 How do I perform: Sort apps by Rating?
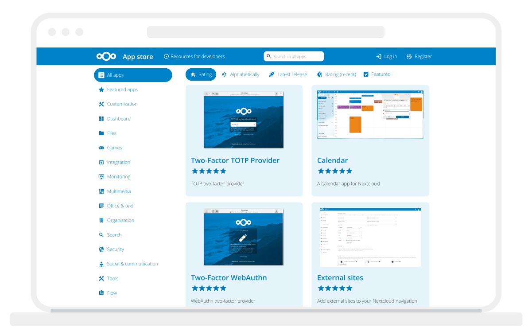(x=201, y=74)
